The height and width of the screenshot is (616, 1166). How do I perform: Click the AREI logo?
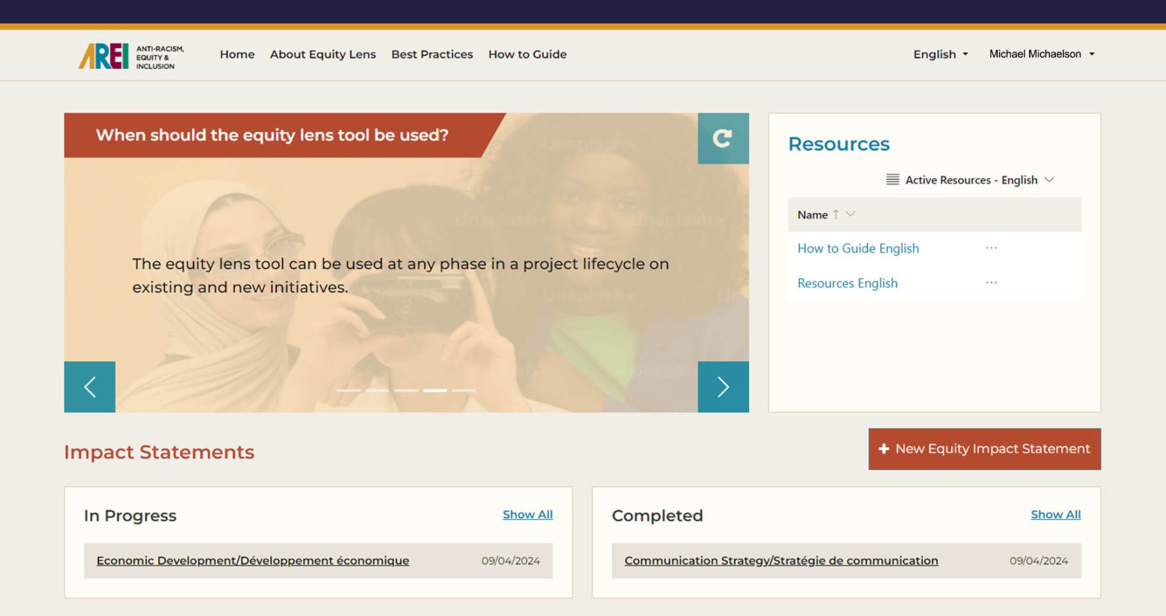point(106,55)
